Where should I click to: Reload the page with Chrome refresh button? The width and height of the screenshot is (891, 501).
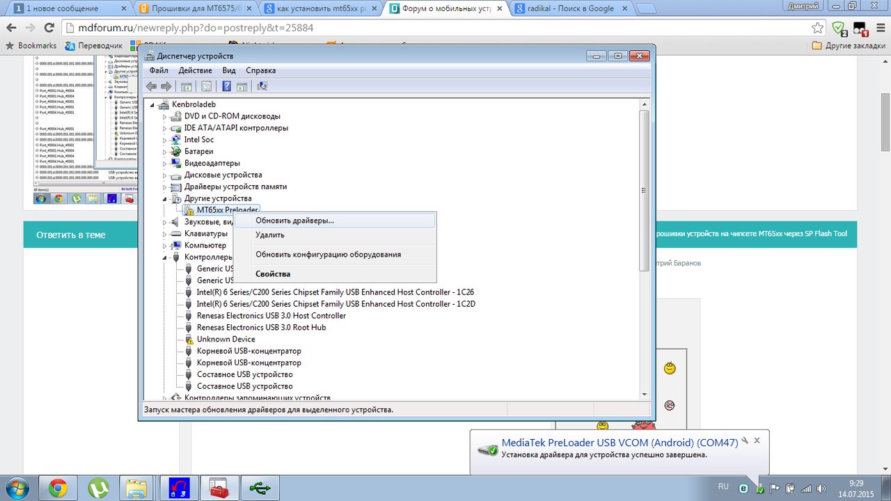49,29
